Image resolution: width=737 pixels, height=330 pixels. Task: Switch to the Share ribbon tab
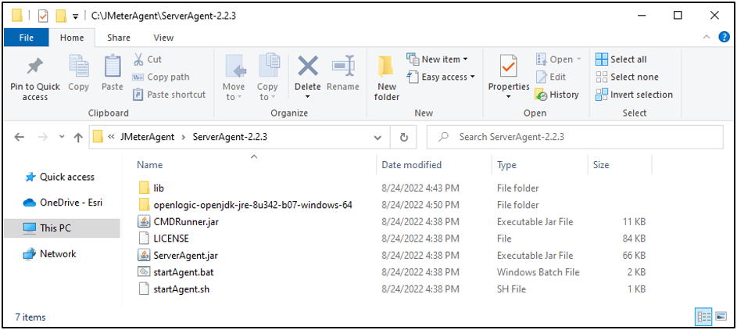pos(119,38)
